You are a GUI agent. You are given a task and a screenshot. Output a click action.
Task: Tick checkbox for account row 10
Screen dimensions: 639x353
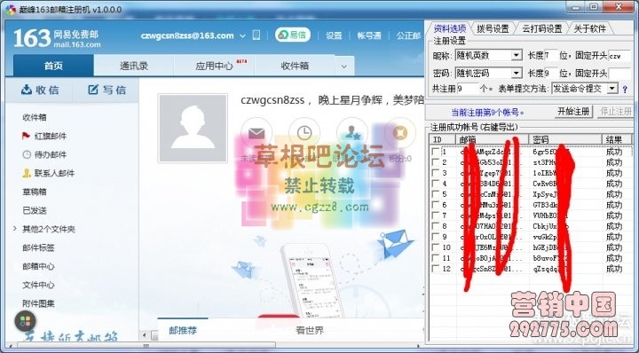436,247
